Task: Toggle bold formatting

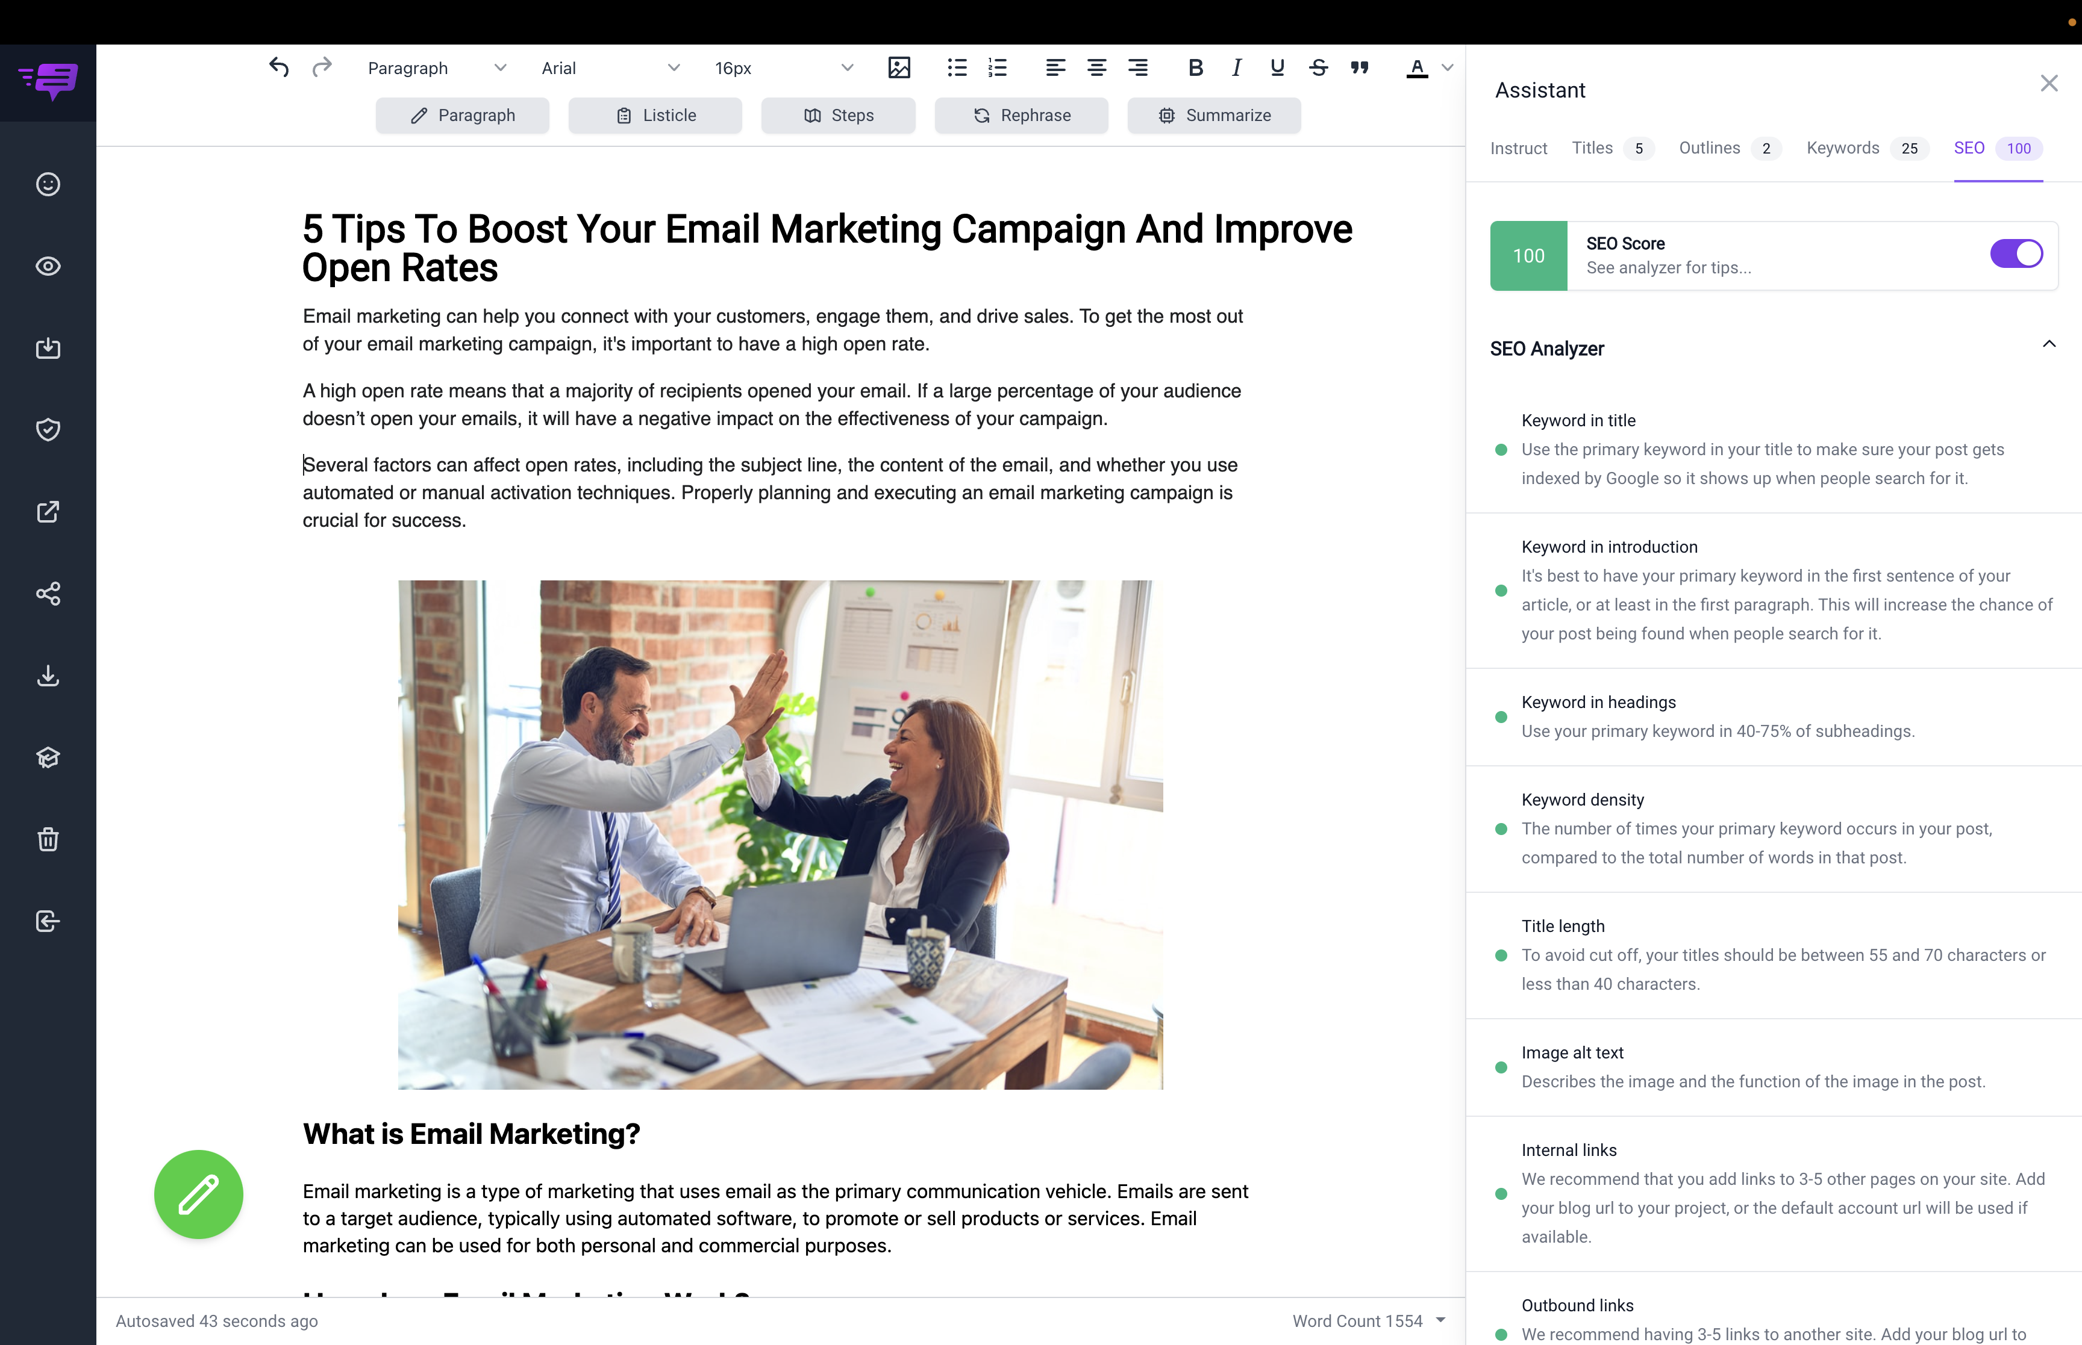Action: coord(1195,67)
